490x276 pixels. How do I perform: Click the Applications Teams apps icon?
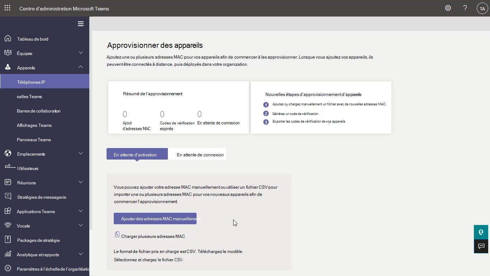tap(8, 211)
